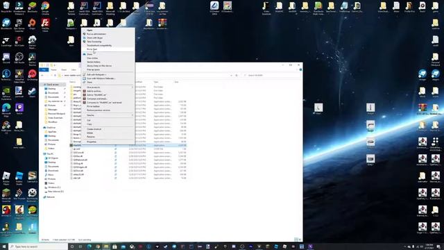Viewport: 444px width, 250px height.
Task: Expand Send to submenu
Action: coord(108,115)
